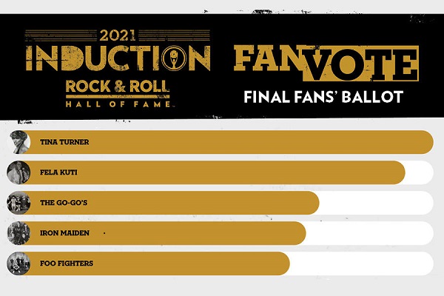Viewport: 444px width, 296px height.
Task: Click the 2021 year text in header
Action: coord(118,35)
